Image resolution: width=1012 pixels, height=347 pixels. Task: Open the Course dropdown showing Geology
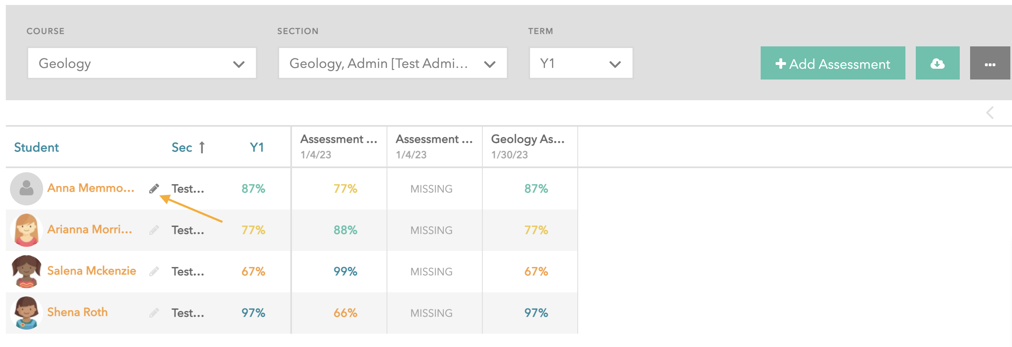pos(142,63)
